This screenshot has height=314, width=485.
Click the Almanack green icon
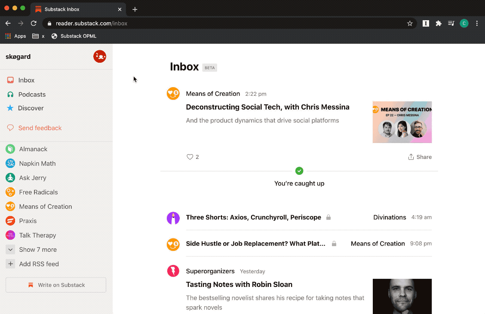point(10,149)
